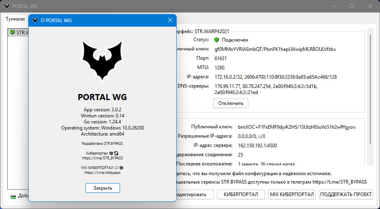The image size is (380, 209).
Task: Open the https://t.me/strbypass link in About dialog
Action: click(x=103, y=173)
